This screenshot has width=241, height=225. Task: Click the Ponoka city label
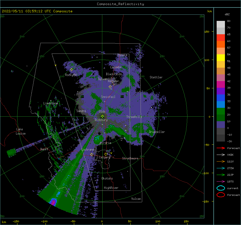122,55
